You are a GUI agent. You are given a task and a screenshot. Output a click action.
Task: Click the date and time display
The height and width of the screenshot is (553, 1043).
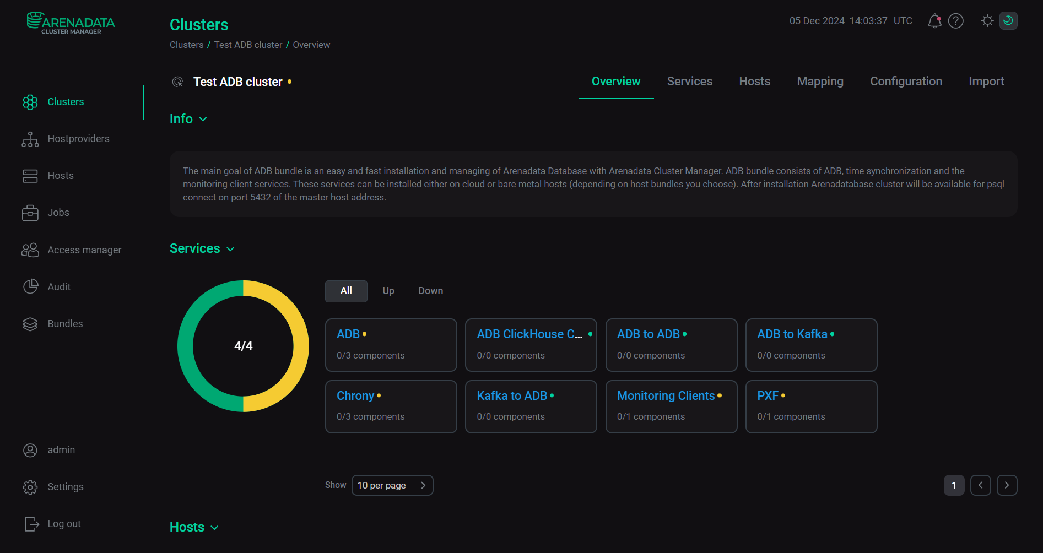(x=851, y=21)
